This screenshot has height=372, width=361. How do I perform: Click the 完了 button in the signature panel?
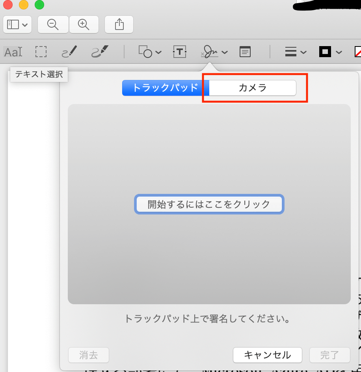(x=330, y=355)
